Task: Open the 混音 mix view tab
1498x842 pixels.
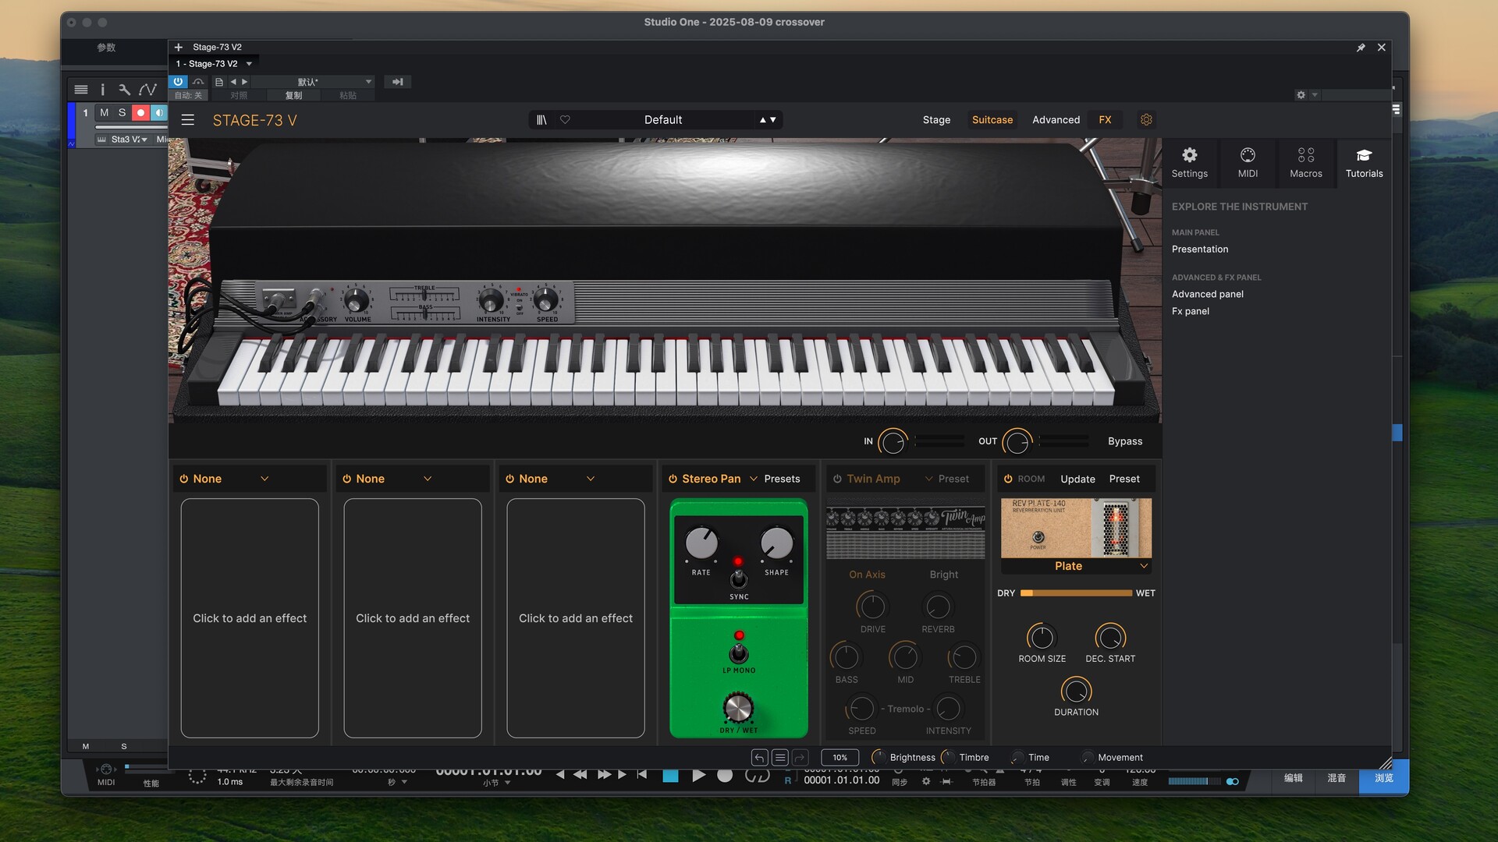Action: pos(1336,778)
